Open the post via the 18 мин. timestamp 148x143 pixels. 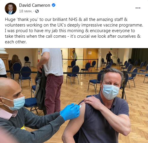tap(26, 11)
